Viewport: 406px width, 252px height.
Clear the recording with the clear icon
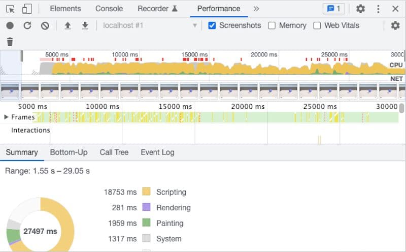click(45, 25)
